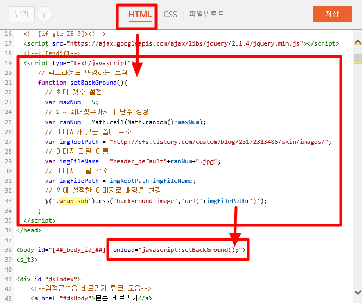Open the question mark help button
Screen dimensions: 362x303
[x=44, y=14]
